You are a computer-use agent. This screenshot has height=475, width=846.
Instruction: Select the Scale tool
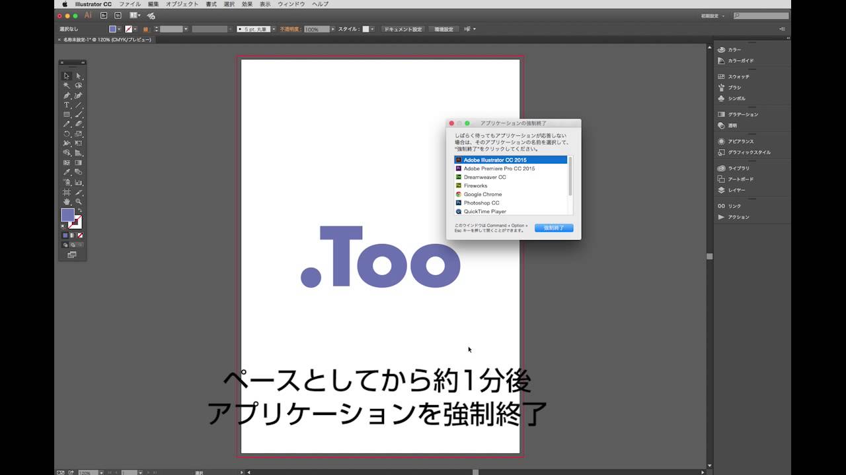(78, 134)
